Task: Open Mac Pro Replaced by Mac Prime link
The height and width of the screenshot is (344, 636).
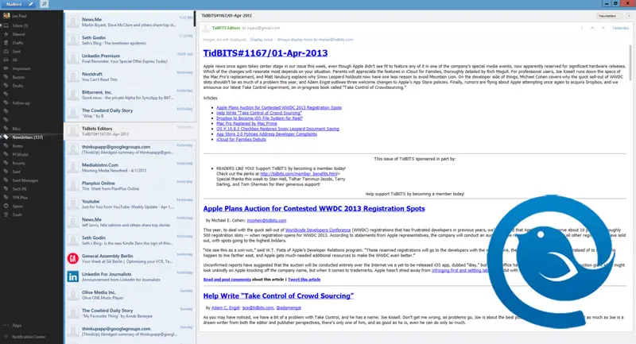Action: pyautogui.click(x=246, y=124)
